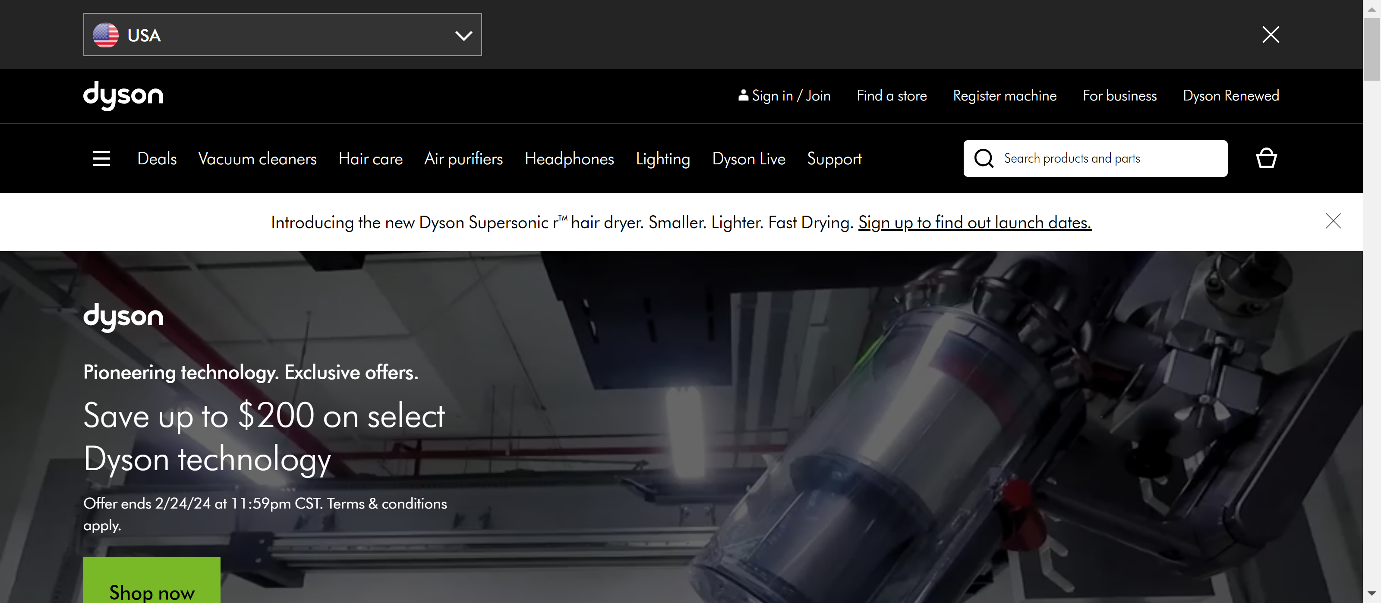Sign up to find out launch dates

(974, 222)
